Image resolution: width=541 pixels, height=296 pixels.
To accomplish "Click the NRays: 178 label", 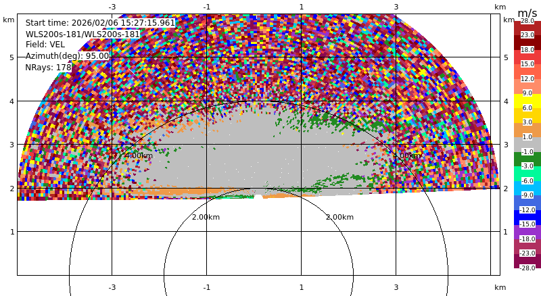I will (48, 68).
